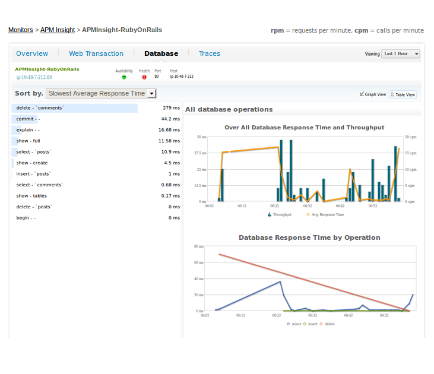This screenshot has height=374, width=434.
Task: Click the green Availability status icon
Action: pyautogui.click(x=124, y=77)
